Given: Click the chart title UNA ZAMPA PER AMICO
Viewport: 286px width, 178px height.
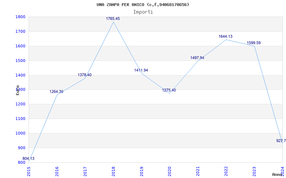Looking at the screenshot, I should tap(143, 5).
